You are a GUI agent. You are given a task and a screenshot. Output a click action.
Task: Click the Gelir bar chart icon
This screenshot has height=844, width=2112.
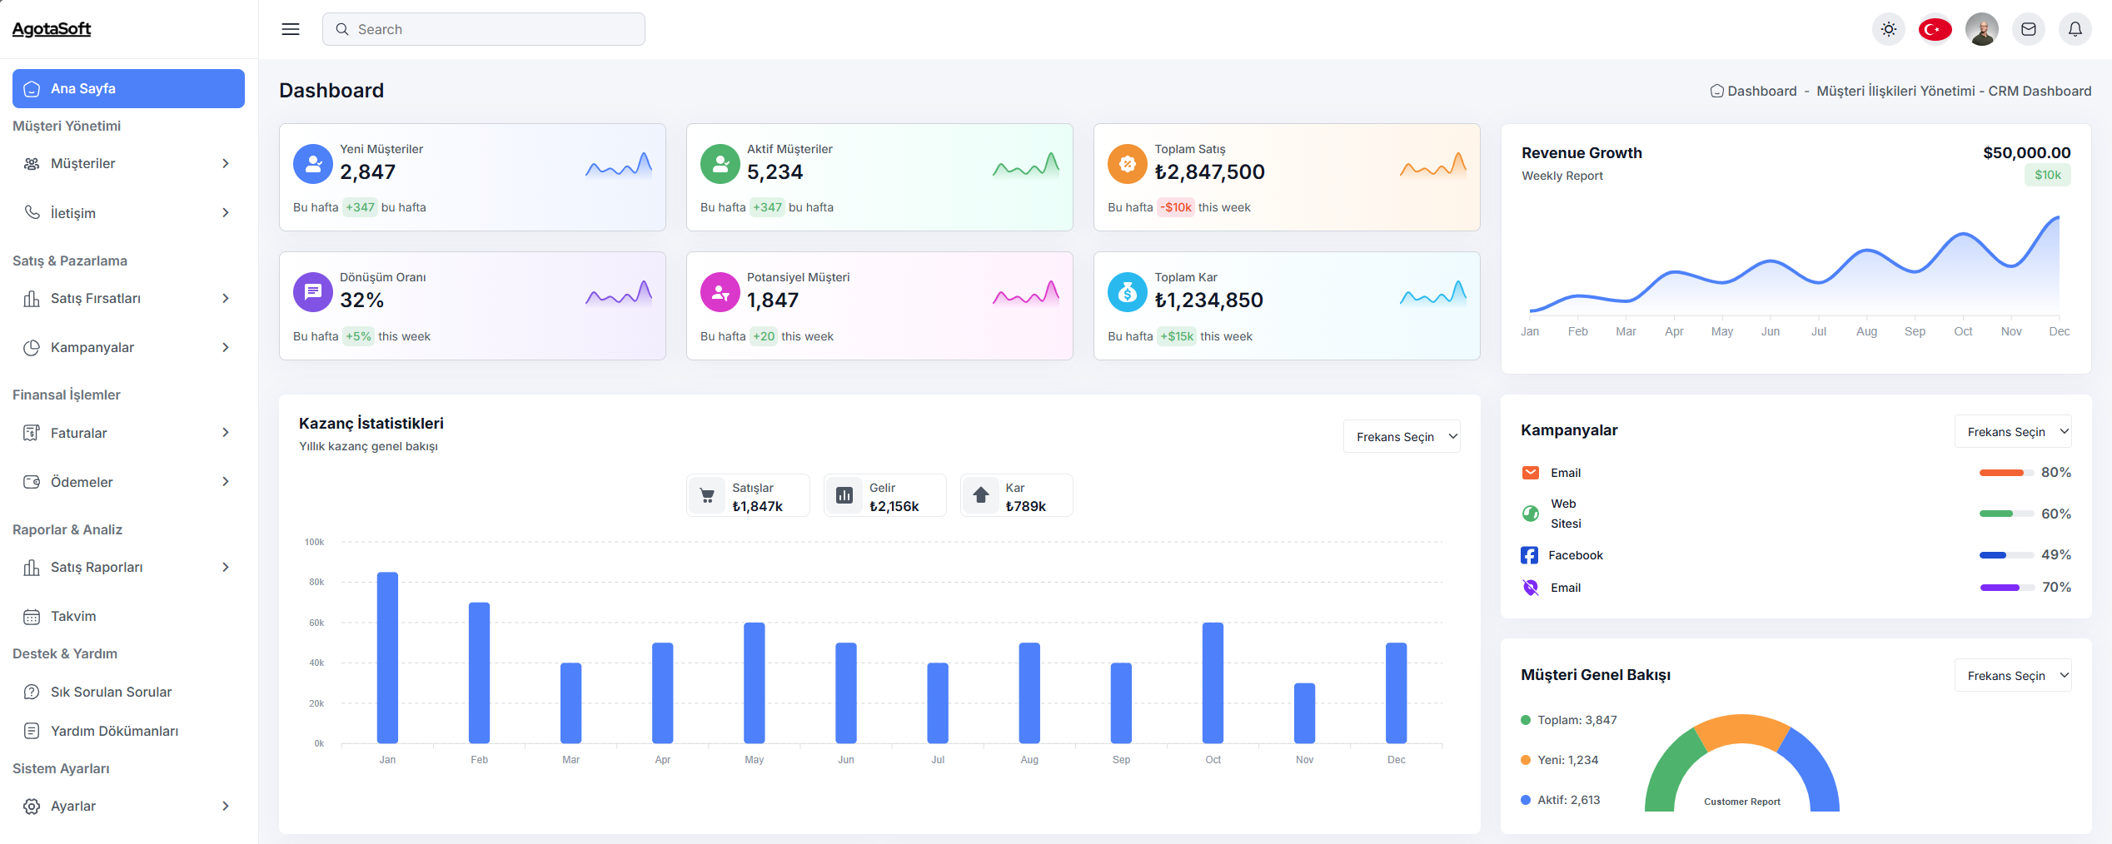(x=844, y=496)
